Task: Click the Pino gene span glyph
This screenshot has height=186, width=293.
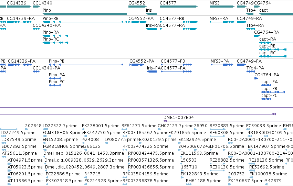Action: [85, 14]
